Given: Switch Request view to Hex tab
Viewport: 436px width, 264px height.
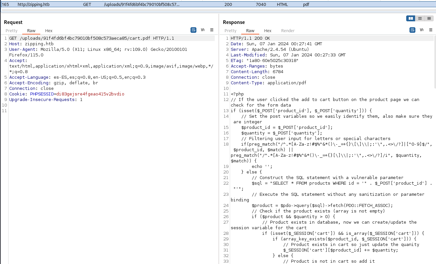Looking at the screenshot, I should [49, 30].
